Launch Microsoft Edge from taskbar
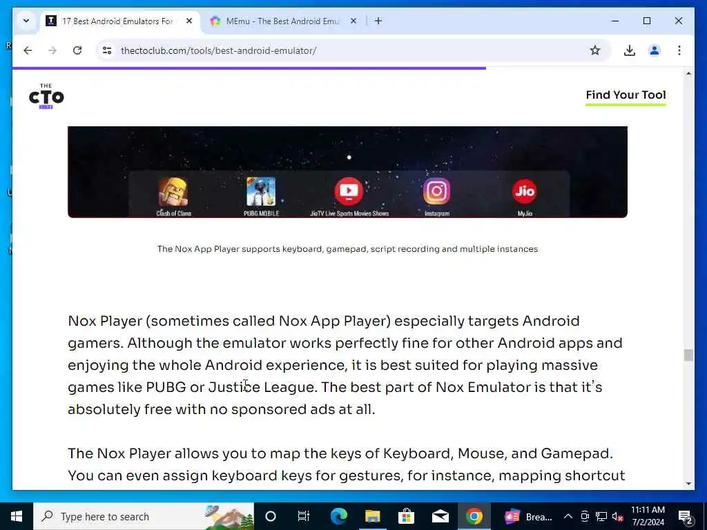The image size is (707, 530). pyautogui.click(x=338, y=516)
